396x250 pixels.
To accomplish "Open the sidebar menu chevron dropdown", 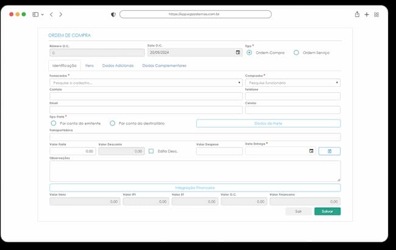I will (x=43, y=15).
